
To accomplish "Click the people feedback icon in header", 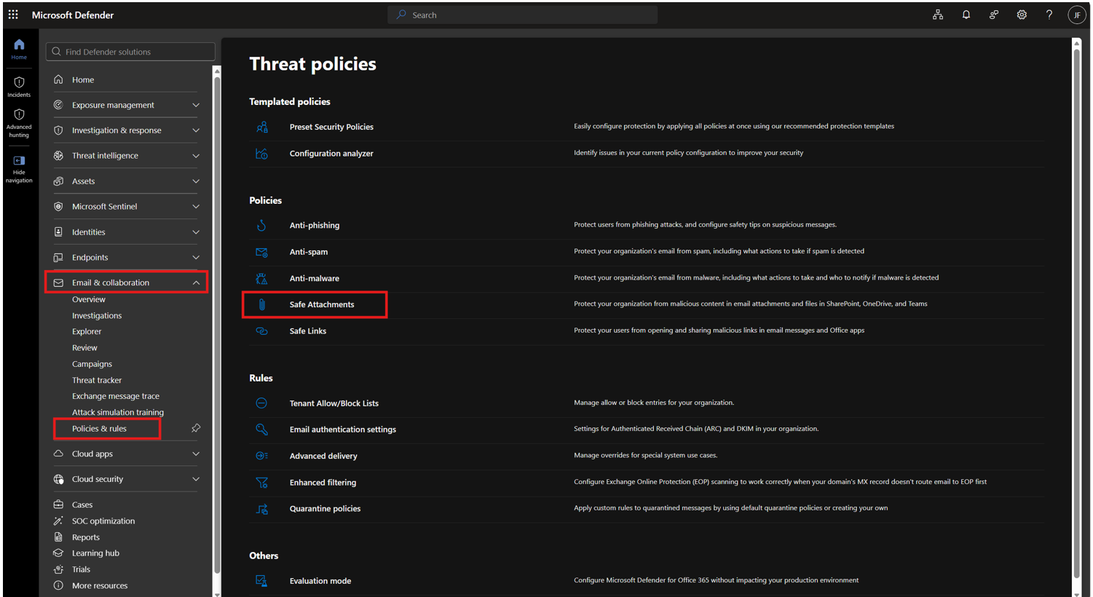I will [994, 15].
